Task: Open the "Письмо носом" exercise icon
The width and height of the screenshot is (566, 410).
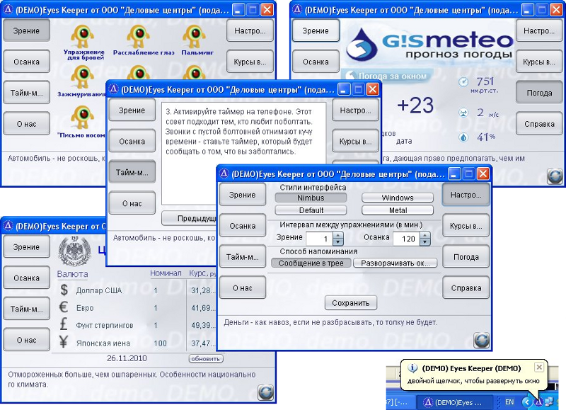Action: (83, 118)
